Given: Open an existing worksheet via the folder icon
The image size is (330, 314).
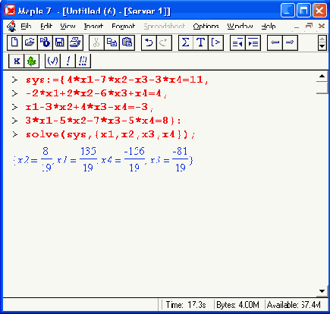Looking at the screenshot, I should pos(30,42).
